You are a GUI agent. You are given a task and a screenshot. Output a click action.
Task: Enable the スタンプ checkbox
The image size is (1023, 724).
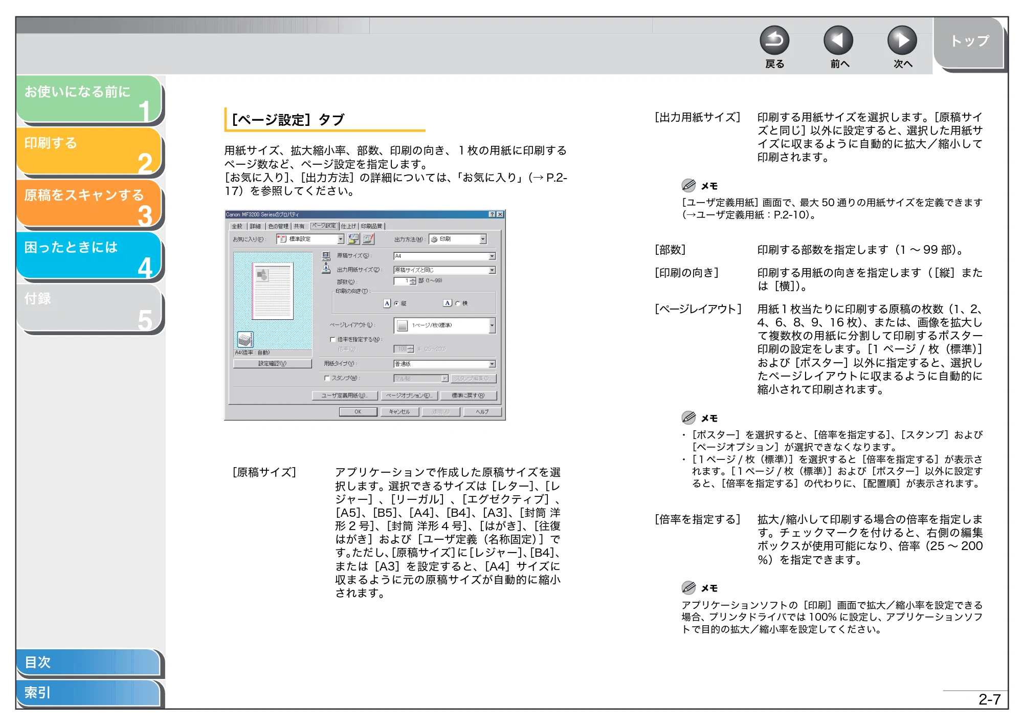click(327, 379)
